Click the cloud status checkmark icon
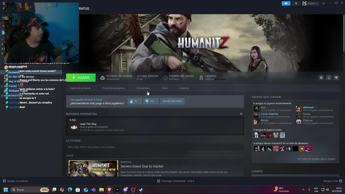This screenshot has height=194, width=345. 102,78
